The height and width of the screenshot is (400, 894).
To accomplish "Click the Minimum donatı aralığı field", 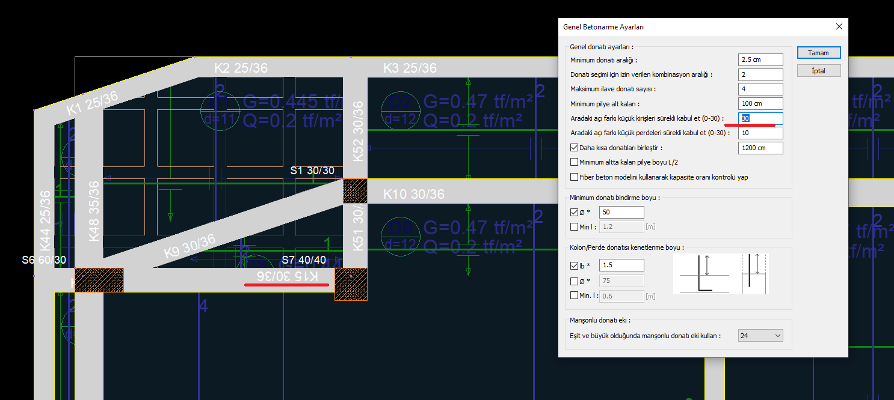I will (x=760, y=59).
